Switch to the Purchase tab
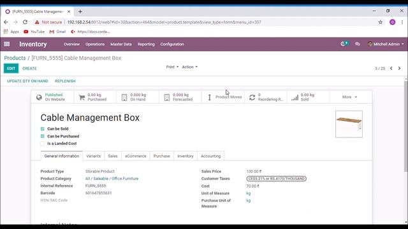The height and width of the screenshot is (229, 408). click(x=161, y=156)
